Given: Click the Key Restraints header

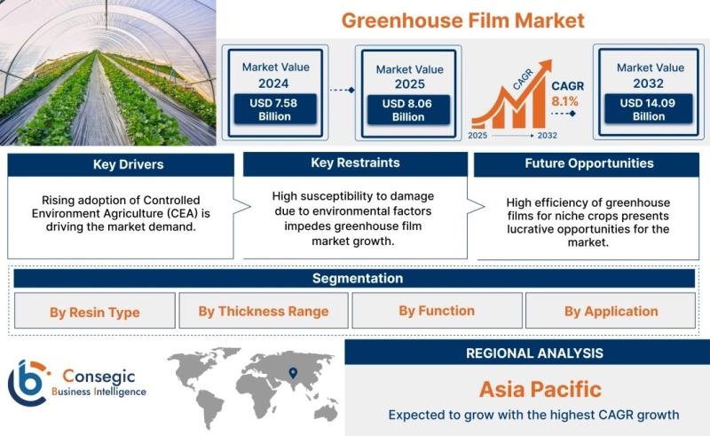Looking at the screenshot, I should click(x=356, y=163).
